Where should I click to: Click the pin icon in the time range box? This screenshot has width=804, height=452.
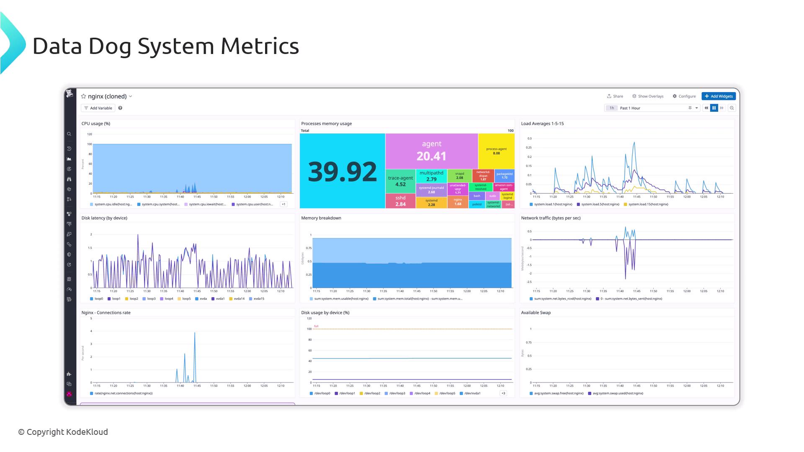pos(690,108)
